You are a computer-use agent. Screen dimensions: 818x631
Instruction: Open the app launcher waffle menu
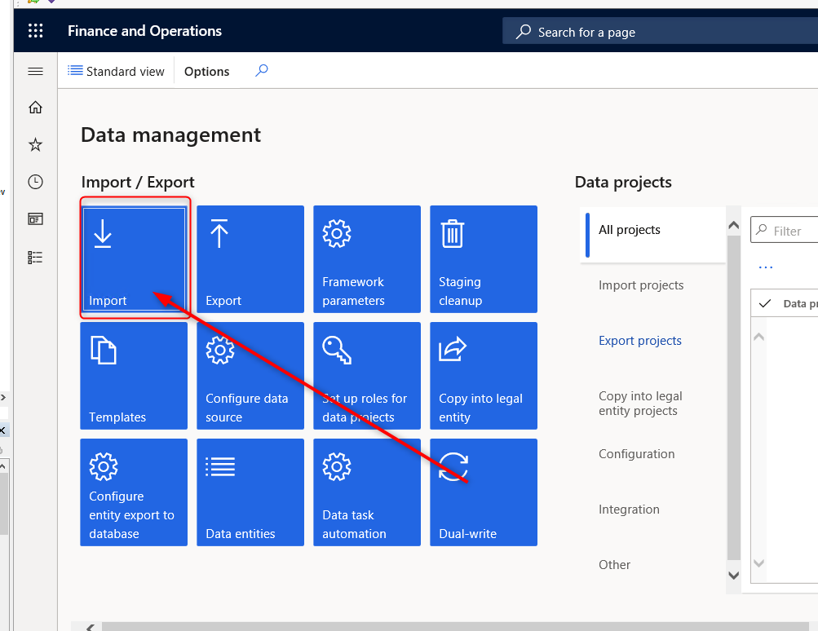(35, 31)
